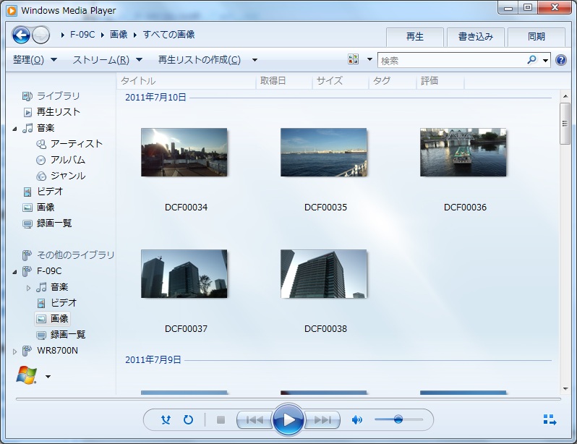The image size is (577, 444).
Task: Open the view options icon
Action: click(354, 59)
